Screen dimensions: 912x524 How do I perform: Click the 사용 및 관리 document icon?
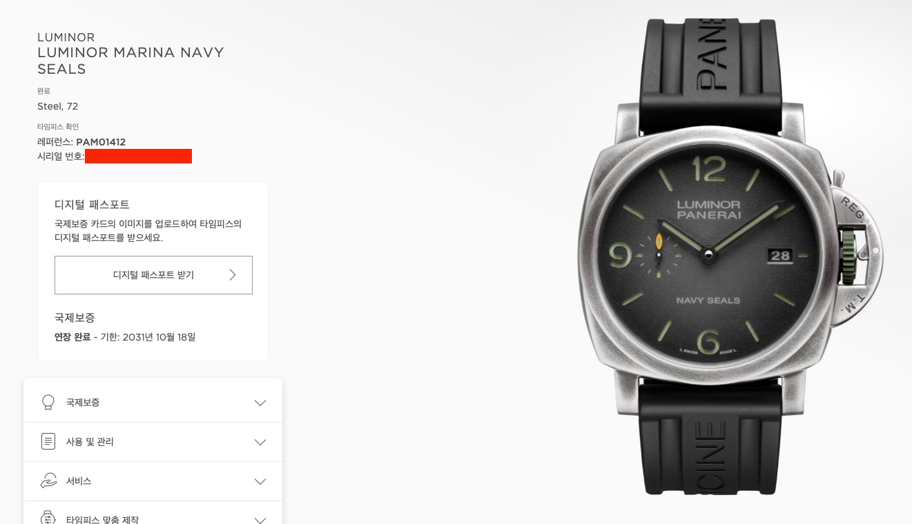coord(48,441)
